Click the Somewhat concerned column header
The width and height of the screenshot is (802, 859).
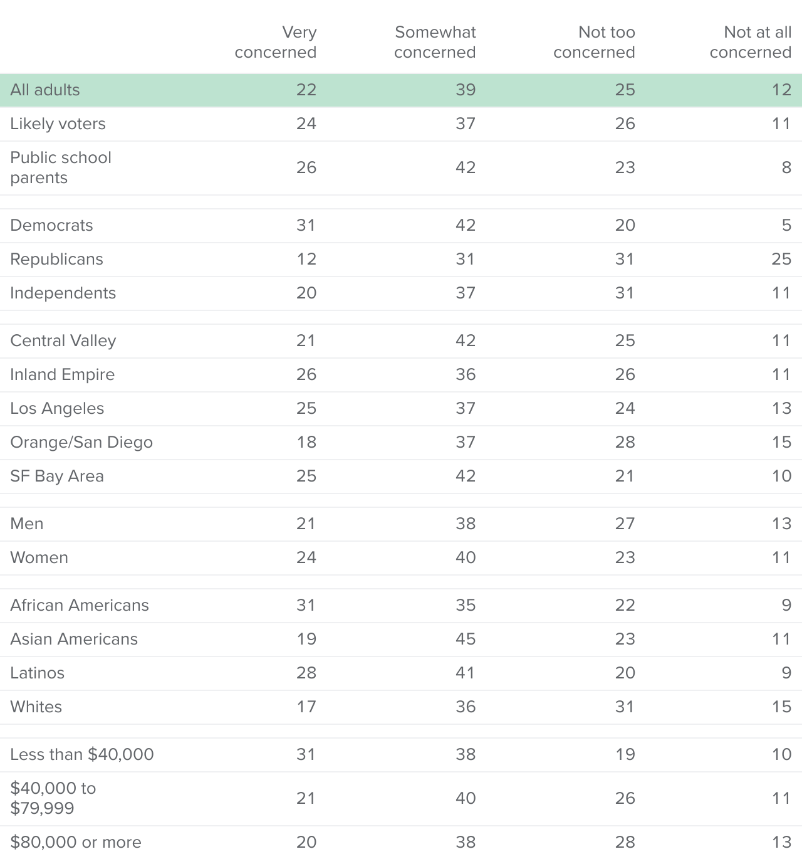click(x=435, y=42)
